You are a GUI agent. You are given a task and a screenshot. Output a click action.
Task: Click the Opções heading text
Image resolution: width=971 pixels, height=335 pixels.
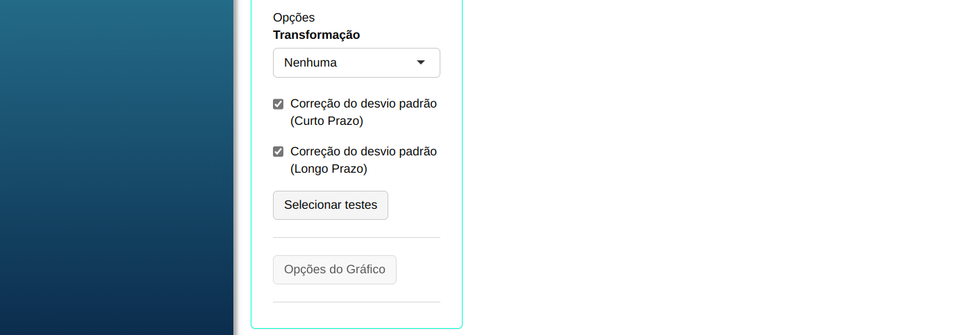[294, 17]
